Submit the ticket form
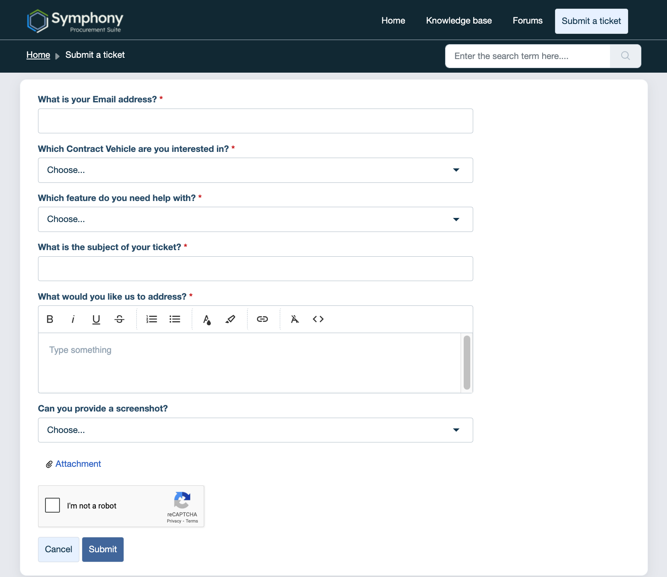The height and width of the screenshot is (577, 667). click(x=102, y=549)
